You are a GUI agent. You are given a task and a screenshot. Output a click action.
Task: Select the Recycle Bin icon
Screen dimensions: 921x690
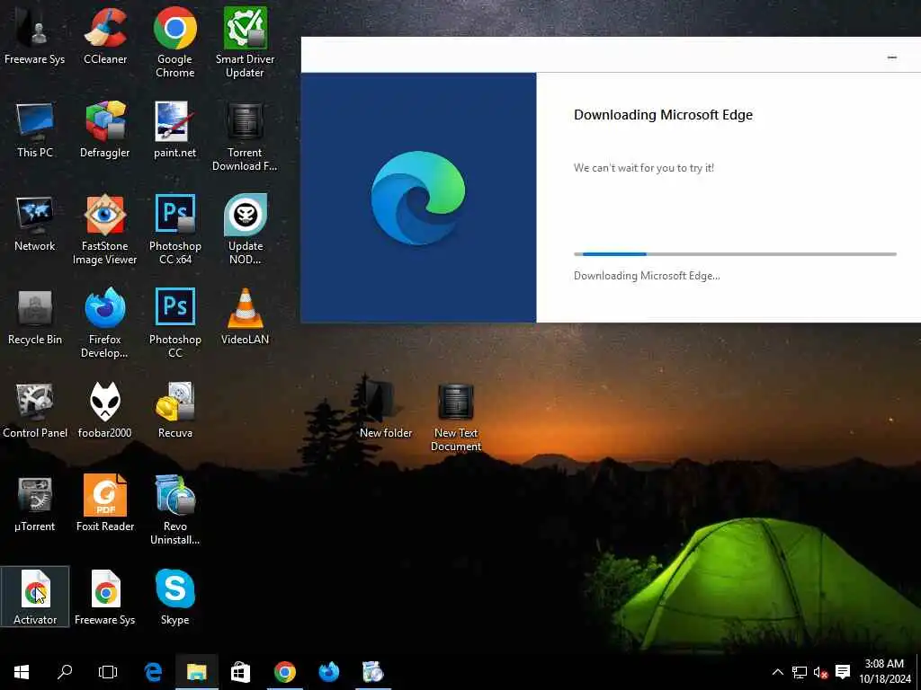pyautogui.click(x=35, y=316)
